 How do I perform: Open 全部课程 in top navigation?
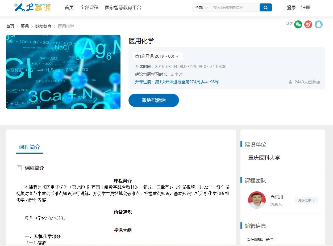point(89,7)
